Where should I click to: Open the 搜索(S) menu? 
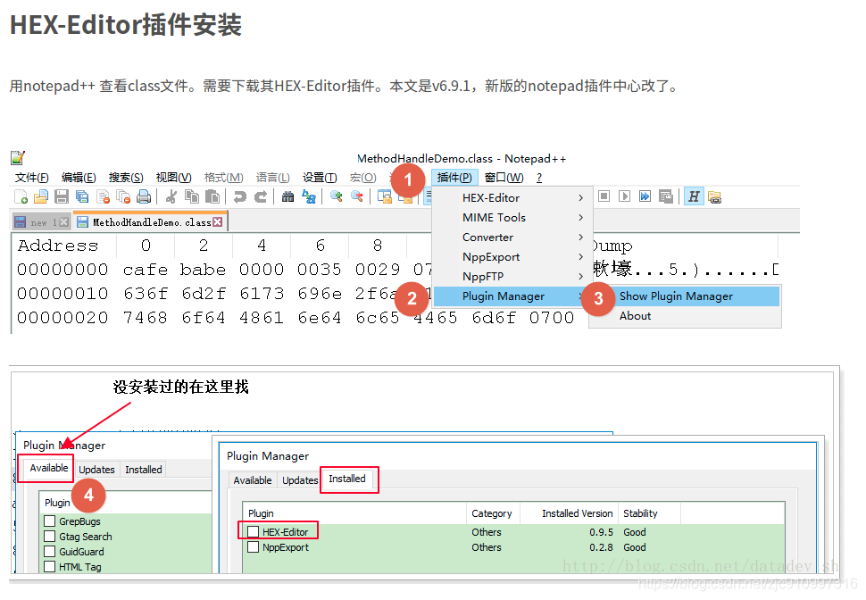(x=126, y=178)
